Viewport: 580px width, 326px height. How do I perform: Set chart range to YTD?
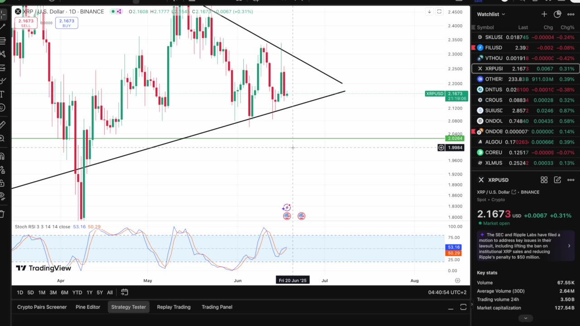pos(77,292)
